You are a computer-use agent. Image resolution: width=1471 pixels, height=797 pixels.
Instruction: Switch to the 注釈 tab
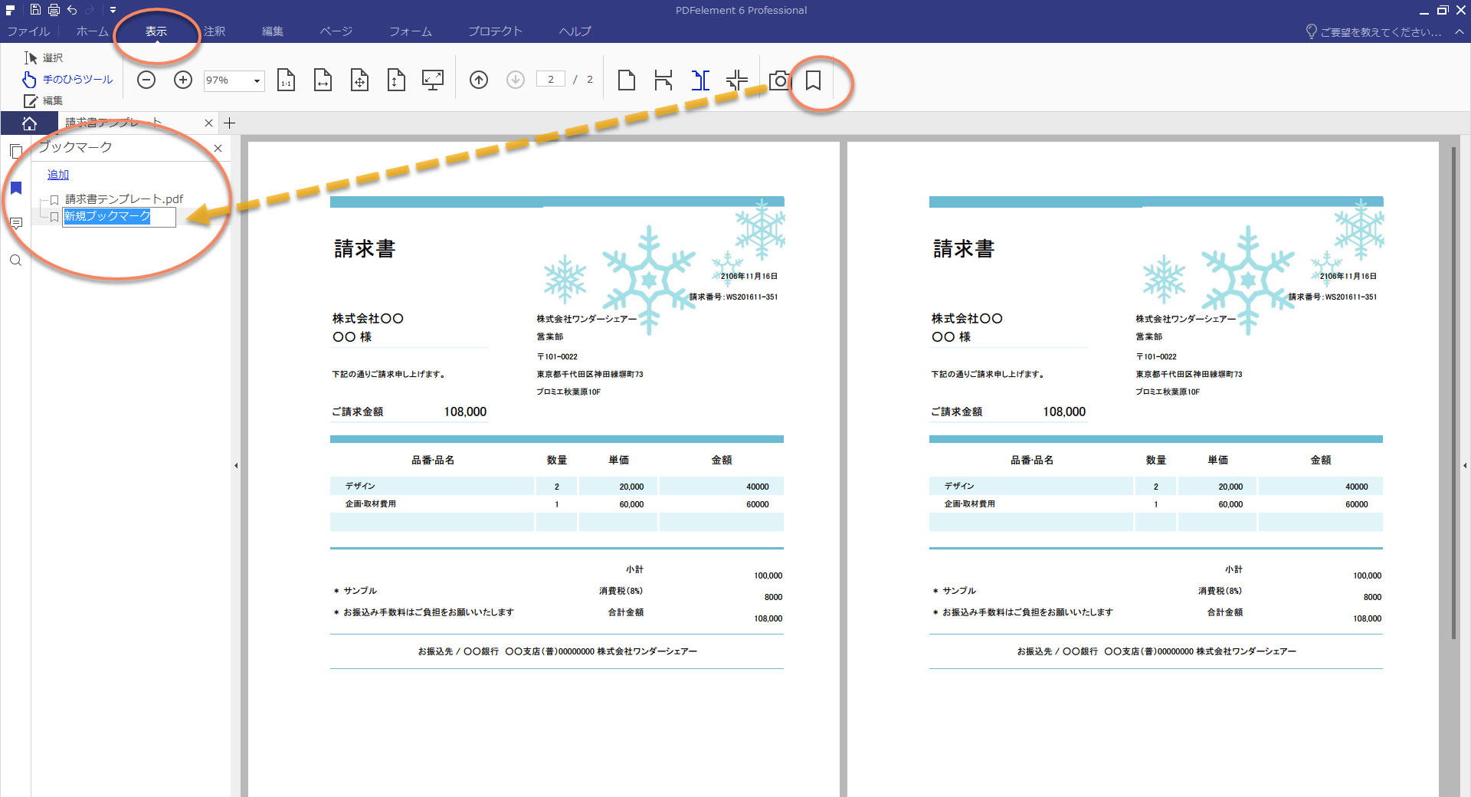[x=215, y=31]
